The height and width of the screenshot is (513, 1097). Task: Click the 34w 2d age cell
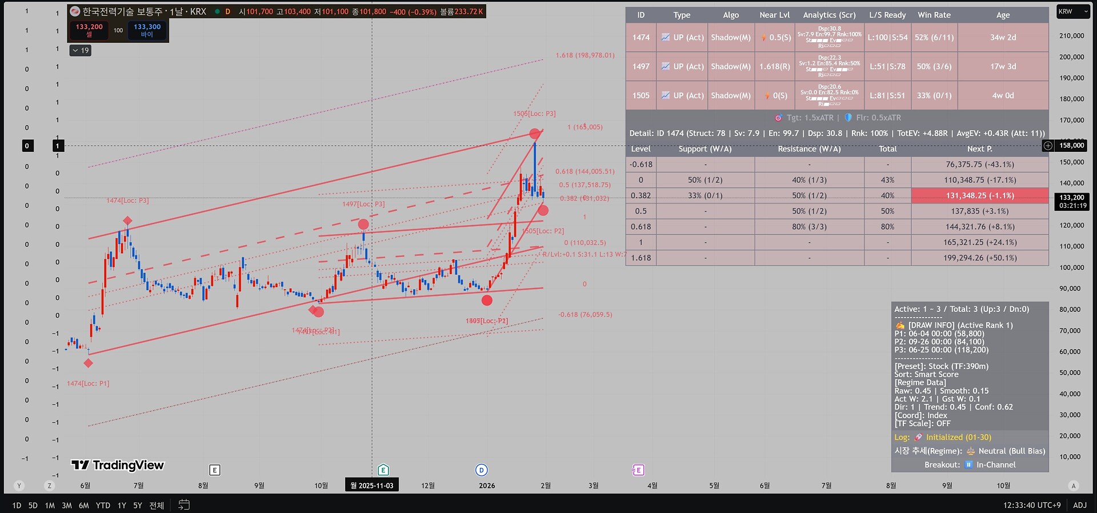point(1003,38)
